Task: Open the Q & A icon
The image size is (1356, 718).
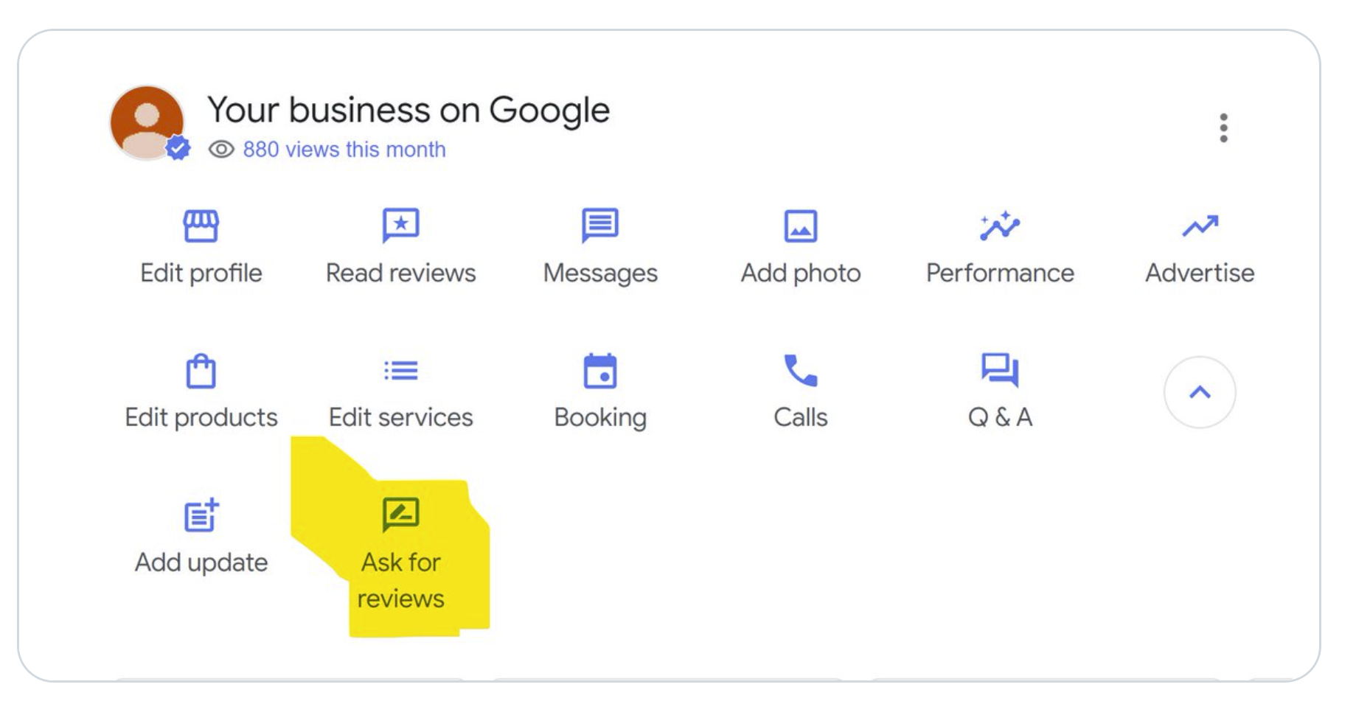Action: [1000, 369]
